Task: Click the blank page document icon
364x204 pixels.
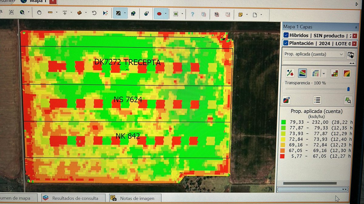Action: coord(255,15)
